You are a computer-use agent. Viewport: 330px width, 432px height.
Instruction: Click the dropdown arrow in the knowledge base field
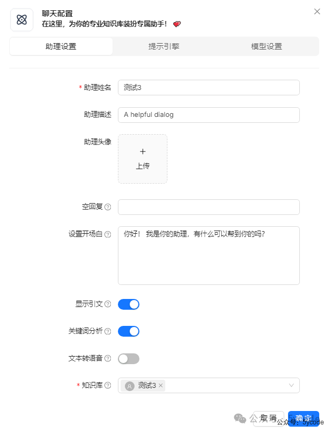point(292,385)
